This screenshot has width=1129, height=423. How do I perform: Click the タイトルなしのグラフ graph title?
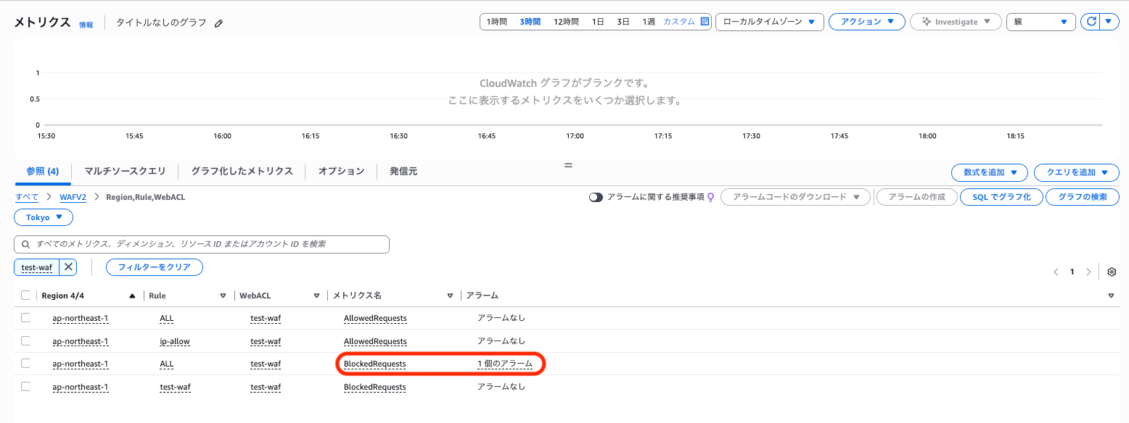(x=163, y=22)
